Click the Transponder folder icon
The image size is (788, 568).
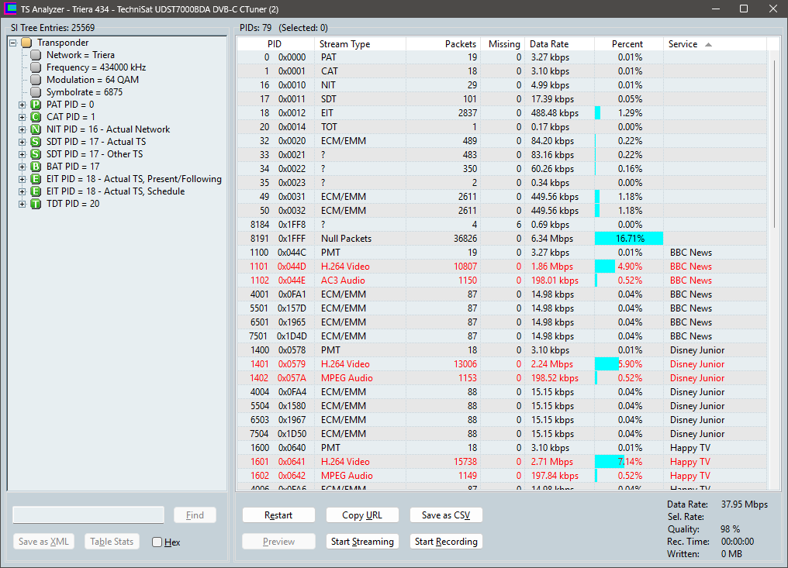[x=26, y=43]
